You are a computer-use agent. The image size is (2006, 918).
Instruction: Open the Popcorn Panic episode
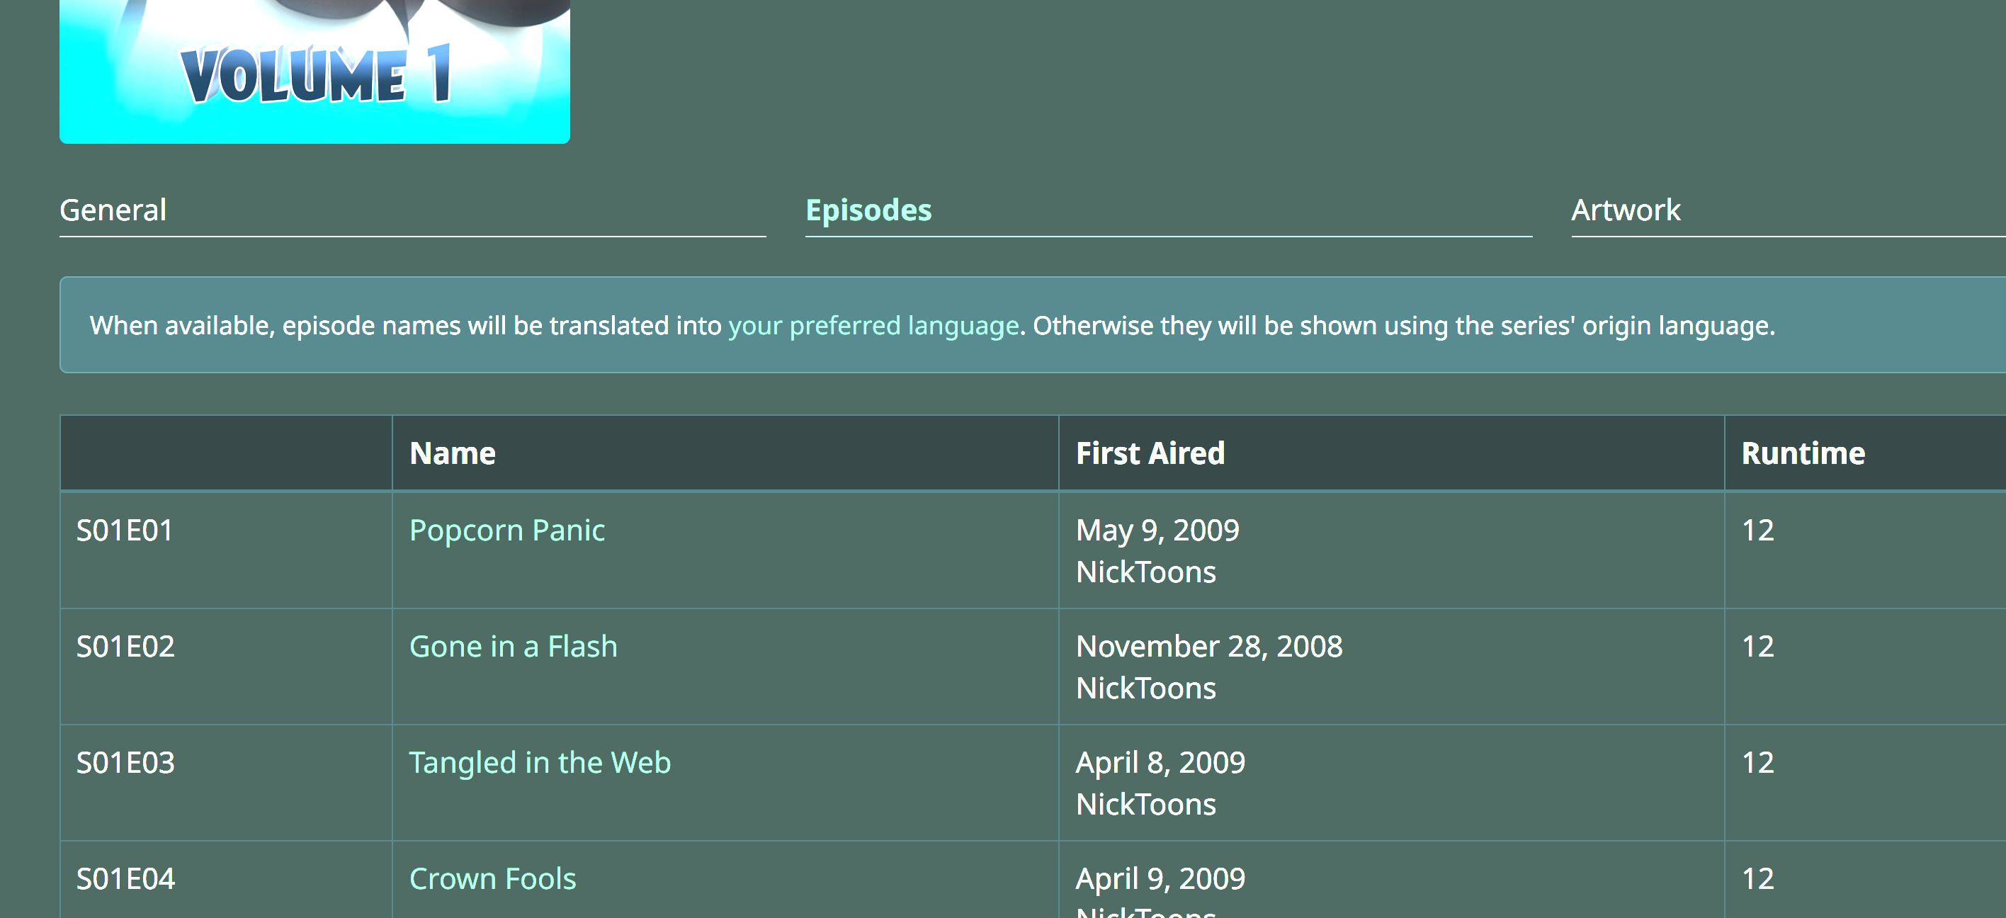[507, 531]
